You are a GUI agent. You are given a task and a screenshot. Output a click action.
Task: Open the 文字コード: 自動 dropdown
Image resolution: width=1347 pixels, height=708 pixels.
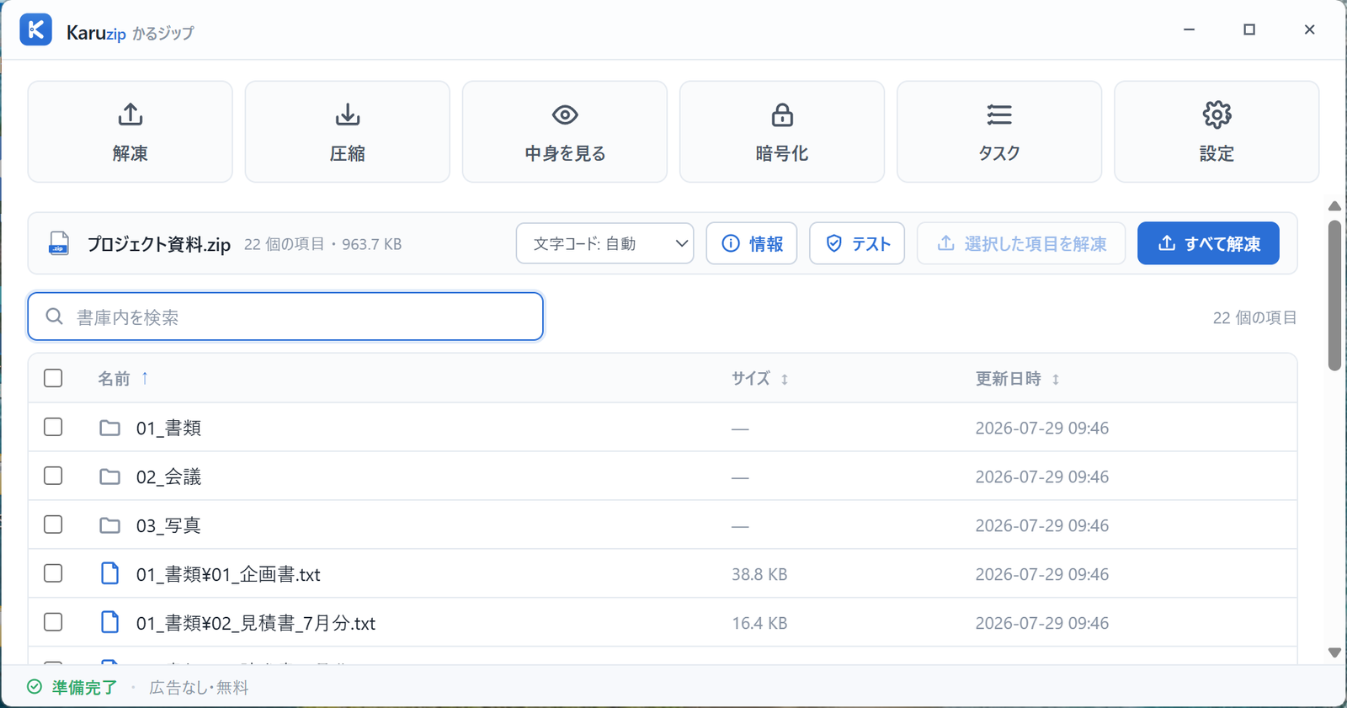tap(605, 243)
